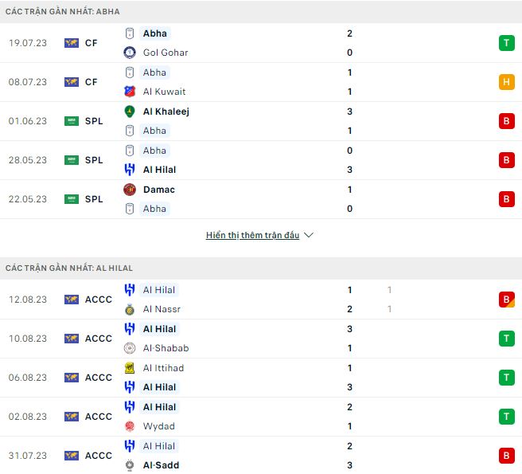The image size is (522, 474).
Task: Expand the 'Hiển thị thêm trận đấu' chevron
Action: 309,236
